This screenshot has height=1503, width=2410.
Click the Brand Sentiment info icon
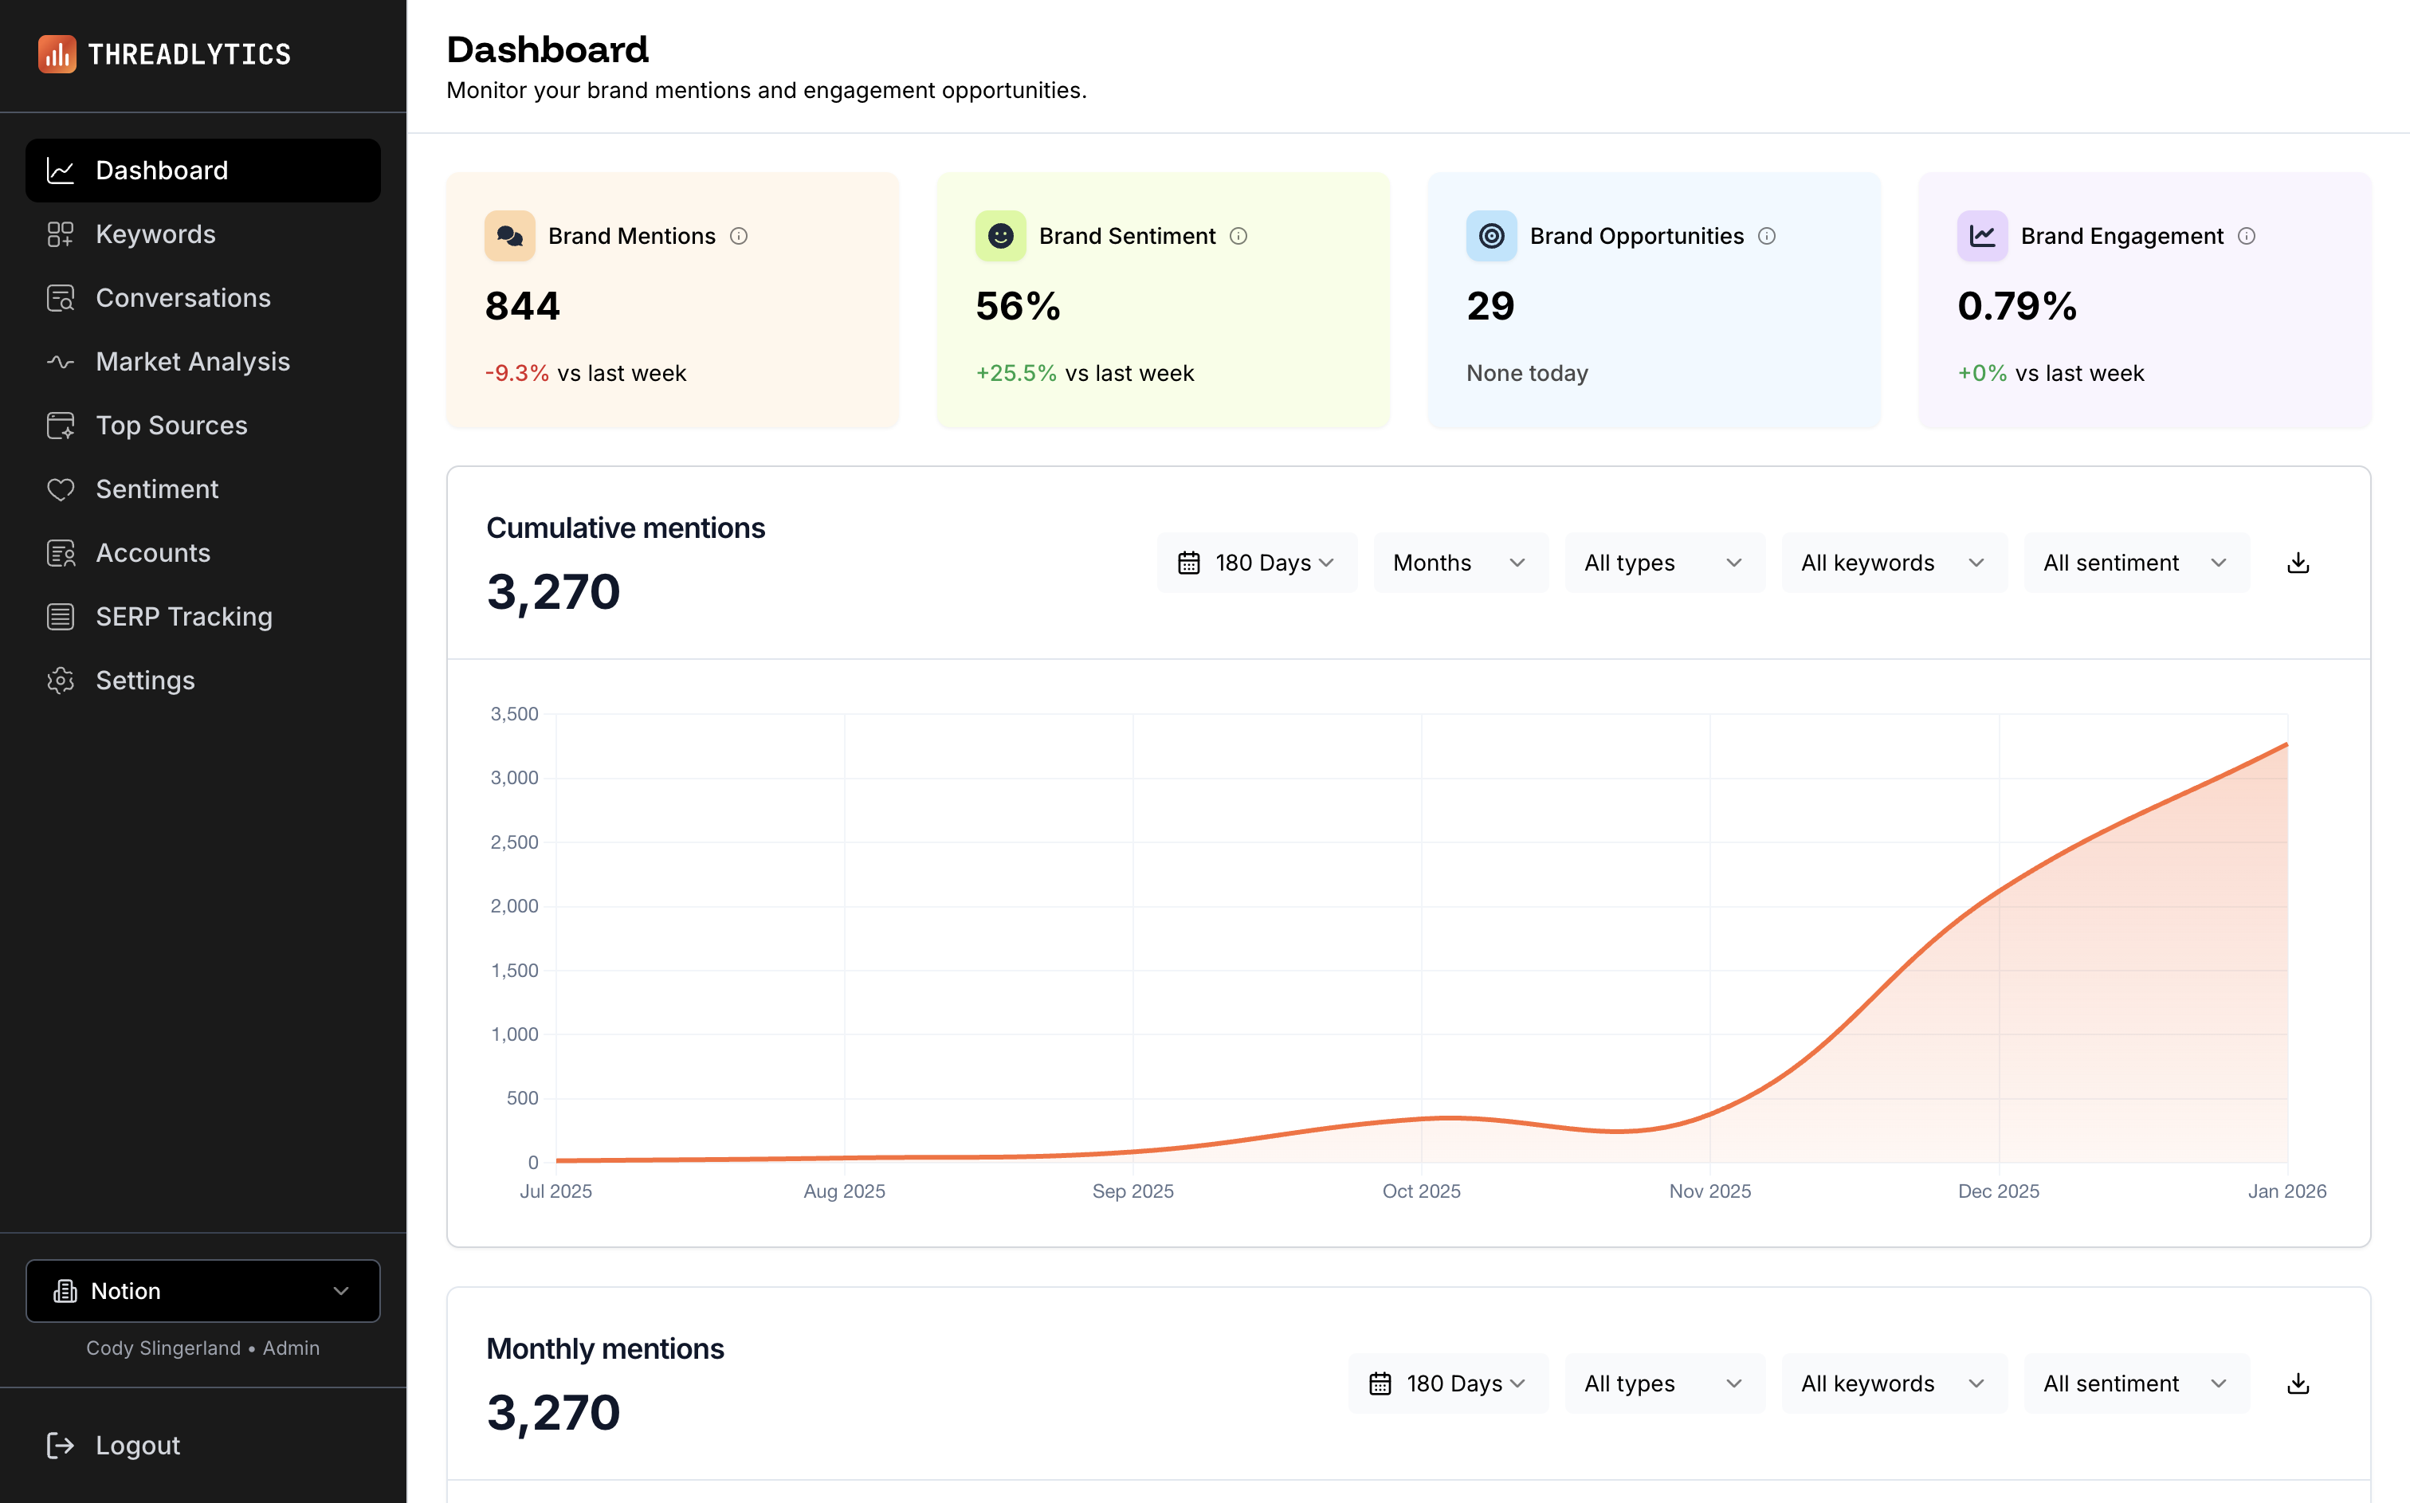pos(1238,237)
